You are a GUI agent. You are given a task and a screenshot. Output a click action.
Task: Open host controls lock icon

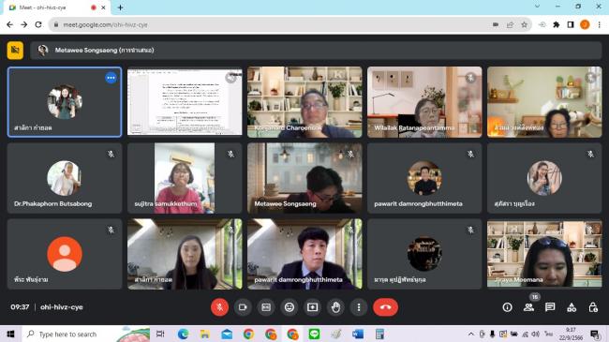pyautogui.click(x=593, y=307)
